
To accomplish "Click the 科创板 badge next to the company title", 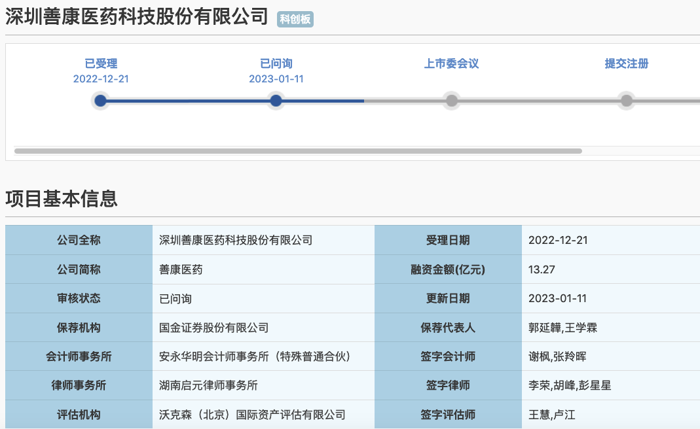I will 295,19.
